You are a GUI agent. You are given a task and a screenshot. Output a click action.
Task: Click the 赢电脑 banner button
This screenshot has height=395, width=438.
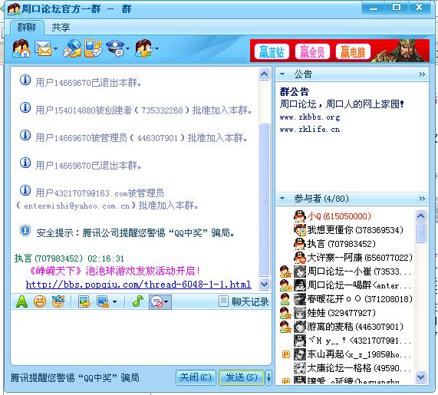[x=353, y=52]
